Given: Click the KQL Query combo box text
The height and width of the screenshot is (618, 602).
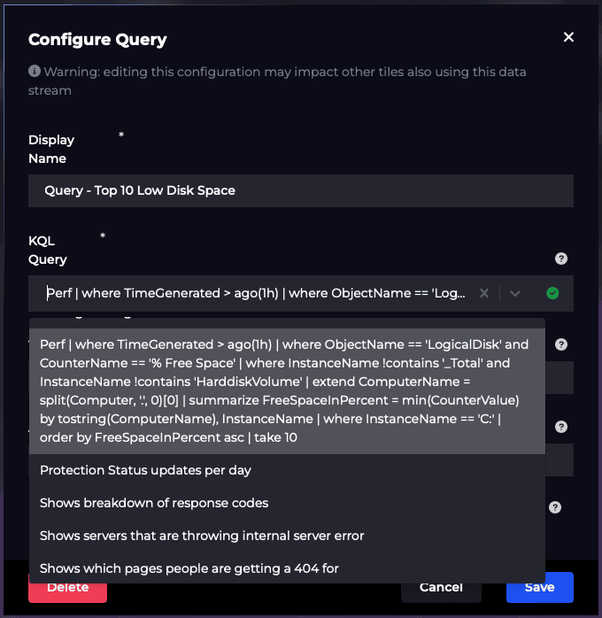Looking at the screenshot, I should [x=255, y=293].
